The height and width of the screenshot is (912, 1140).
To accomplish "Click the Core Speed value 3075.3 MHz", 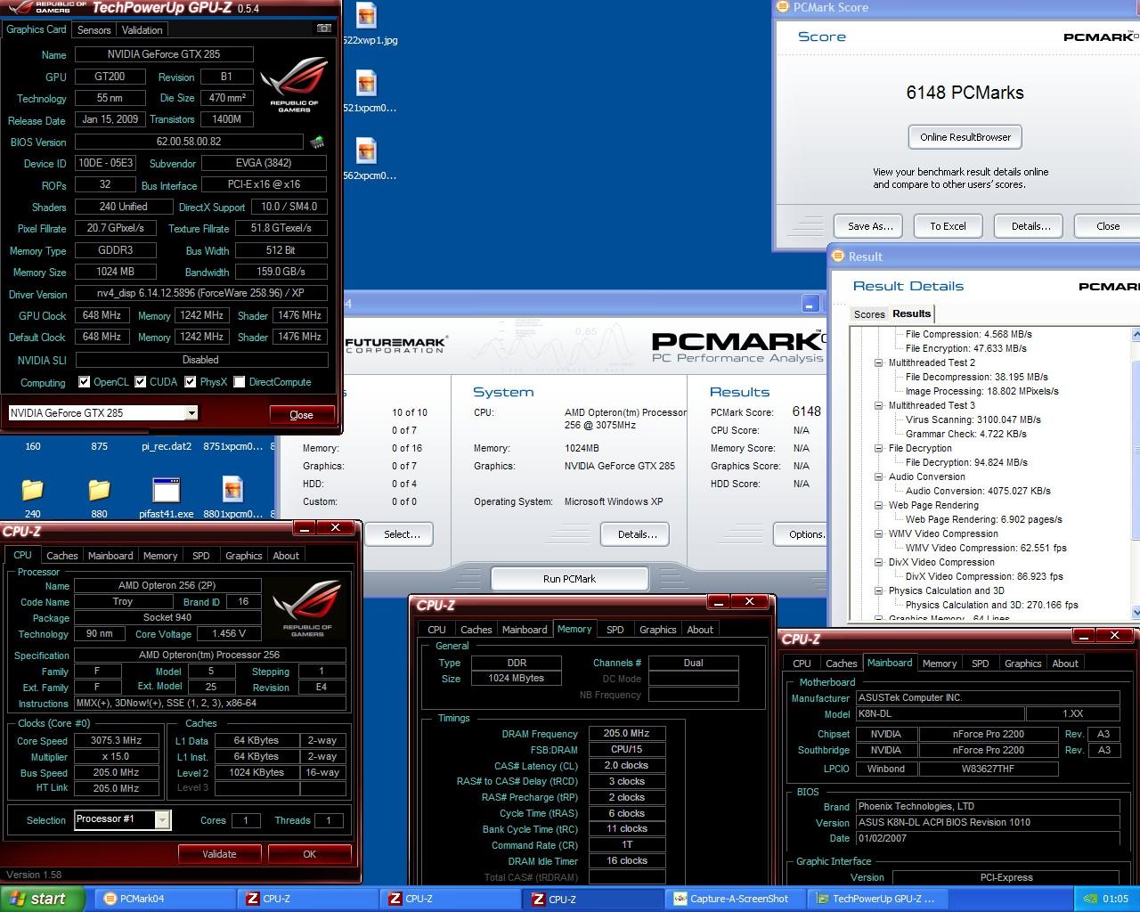I will tap(117, 740).
